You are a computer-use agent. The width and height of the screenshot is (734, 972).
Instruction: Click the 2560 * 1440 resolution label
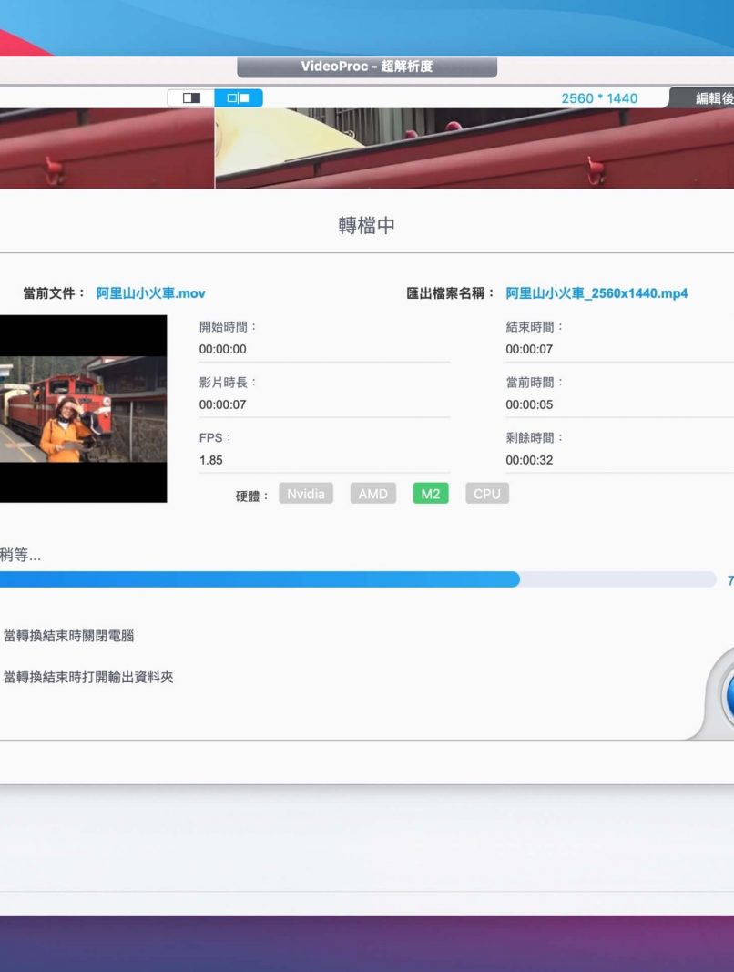pyautogui.click(x=599, y=98)
